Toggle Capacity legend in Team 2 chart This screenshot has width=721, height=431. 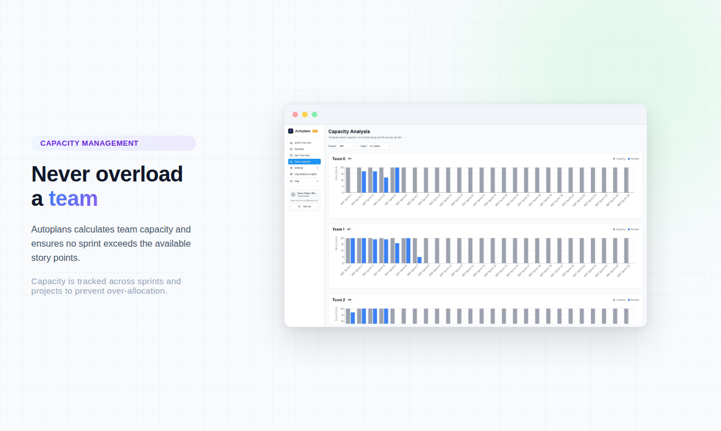point(619,300)
